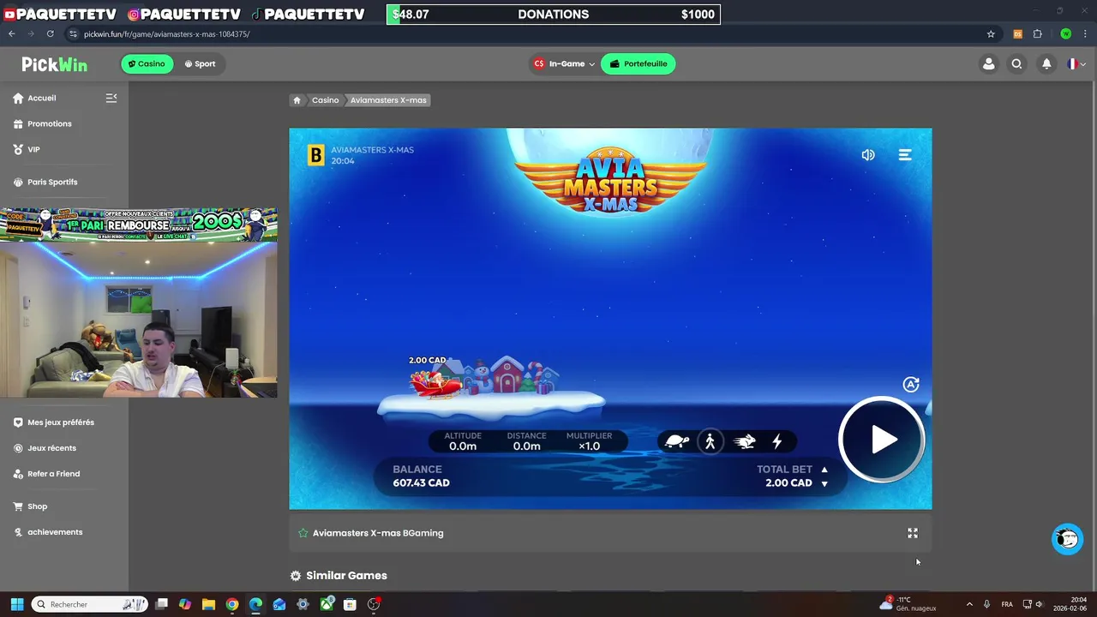Change language via the French flag
The height and width of the screenshot is (617, 1097).
pos(1076,63)
